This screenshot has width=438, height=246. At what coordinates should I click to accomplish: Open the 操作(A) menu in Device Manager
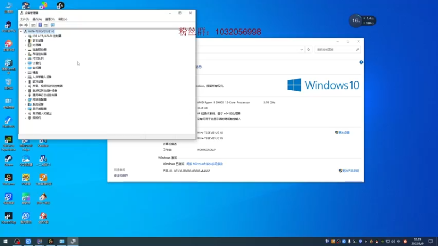point(37,19)
